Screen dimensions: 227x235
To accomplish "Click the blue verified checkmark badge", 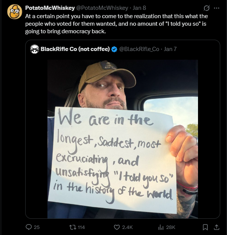I will click(x=114, y=49).
